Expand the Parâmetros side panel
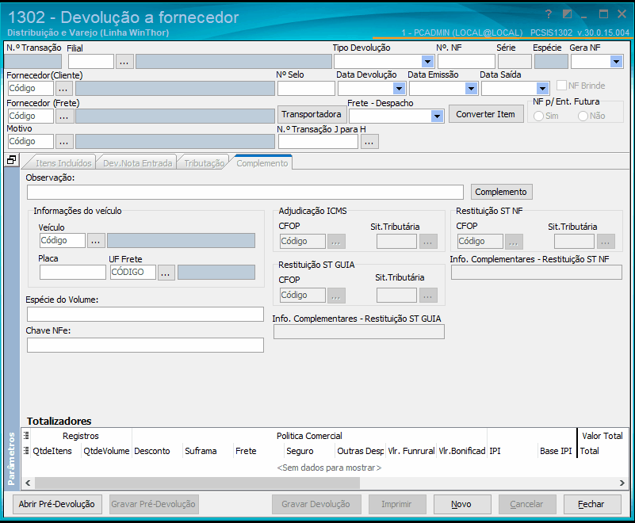This screenshot has width=635, height=523. [x=11, y=458]
